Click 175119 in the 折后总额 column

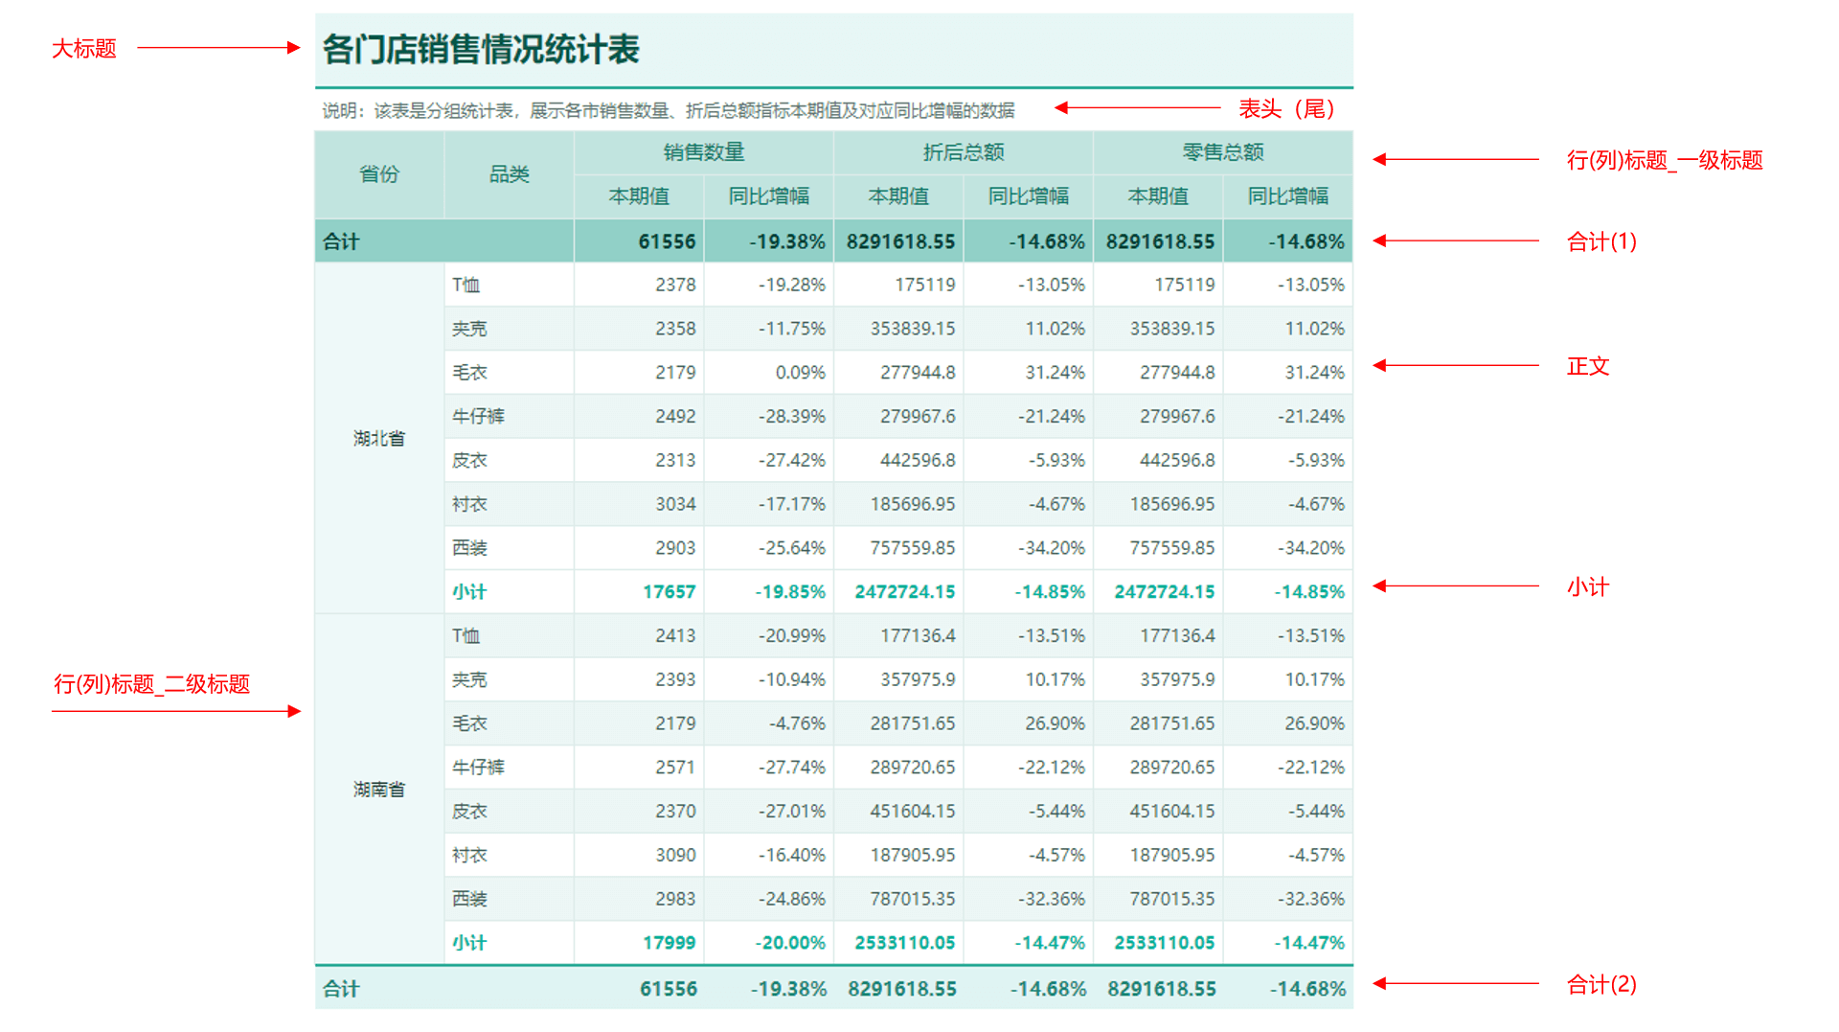pos(898,285)
